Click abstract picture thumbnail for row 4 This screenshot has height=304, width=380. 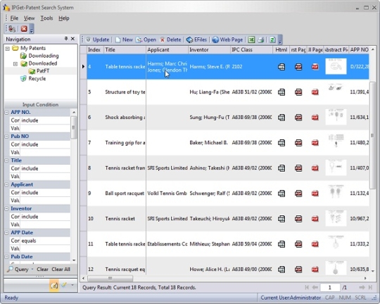pyautogui.click(x=336, y=66)
